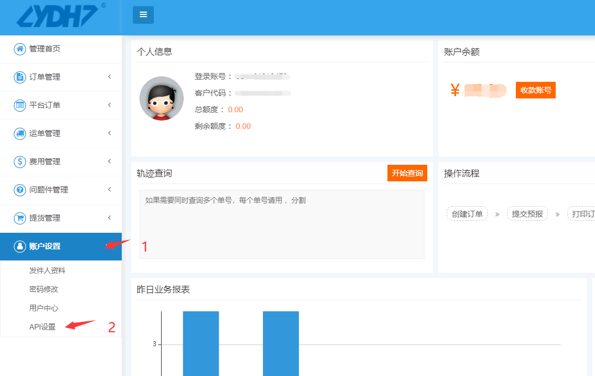This screenshot has height=376, width=595.
Task: Click into the tracking number text area
Action: click(x=282, y=224)
